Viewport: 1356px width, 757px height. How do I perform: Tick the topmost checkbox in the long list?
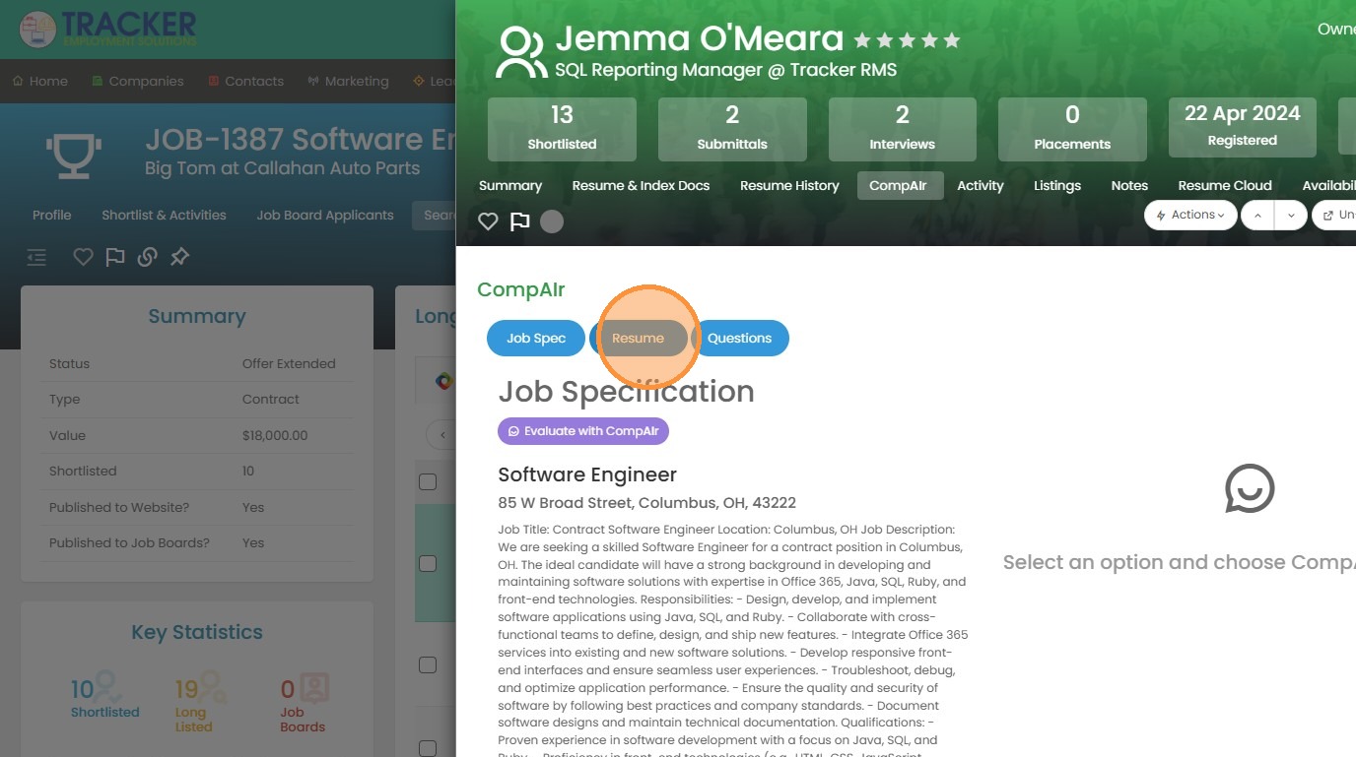[428, 481]
